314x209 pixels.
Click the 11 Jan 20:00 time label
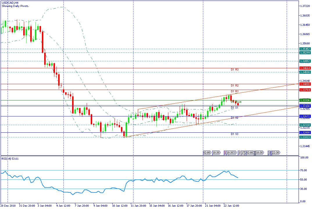coord(138,206)
